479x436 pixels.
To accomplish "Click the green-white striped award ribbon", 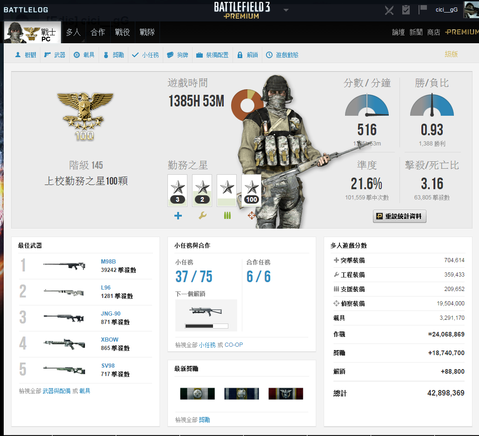I will click(x=197, y=394).
